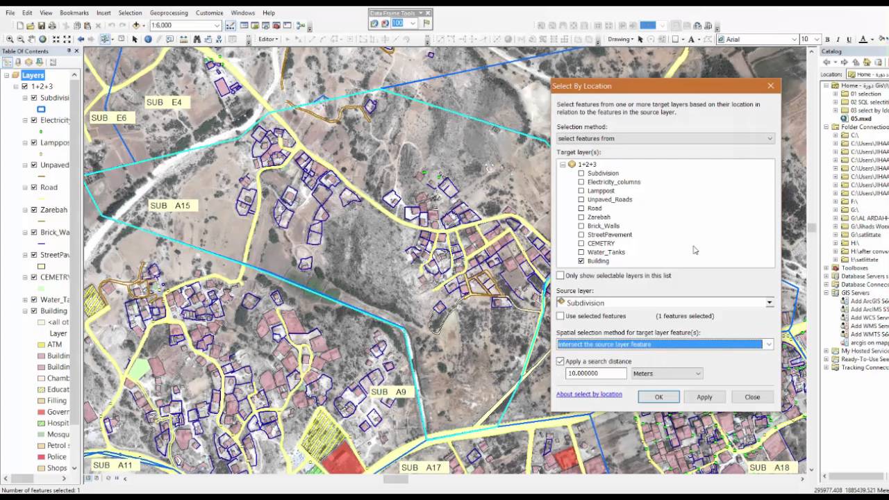
Task: Click the Full Extent globe icon
Action: 43,39
